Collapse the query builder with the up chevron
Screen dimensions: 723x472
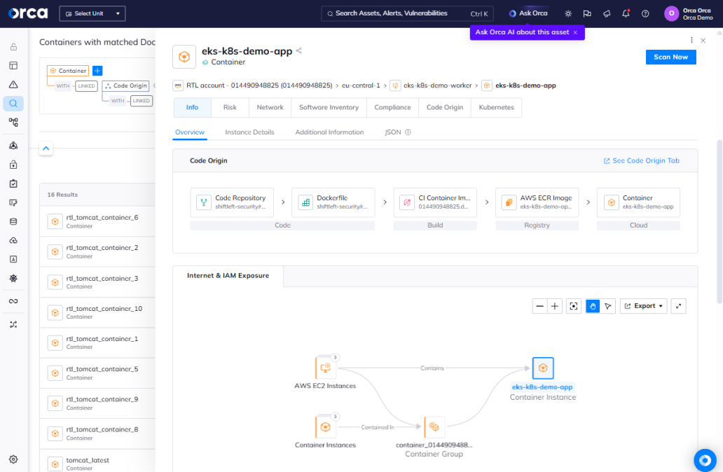click(x=46, y=148)
